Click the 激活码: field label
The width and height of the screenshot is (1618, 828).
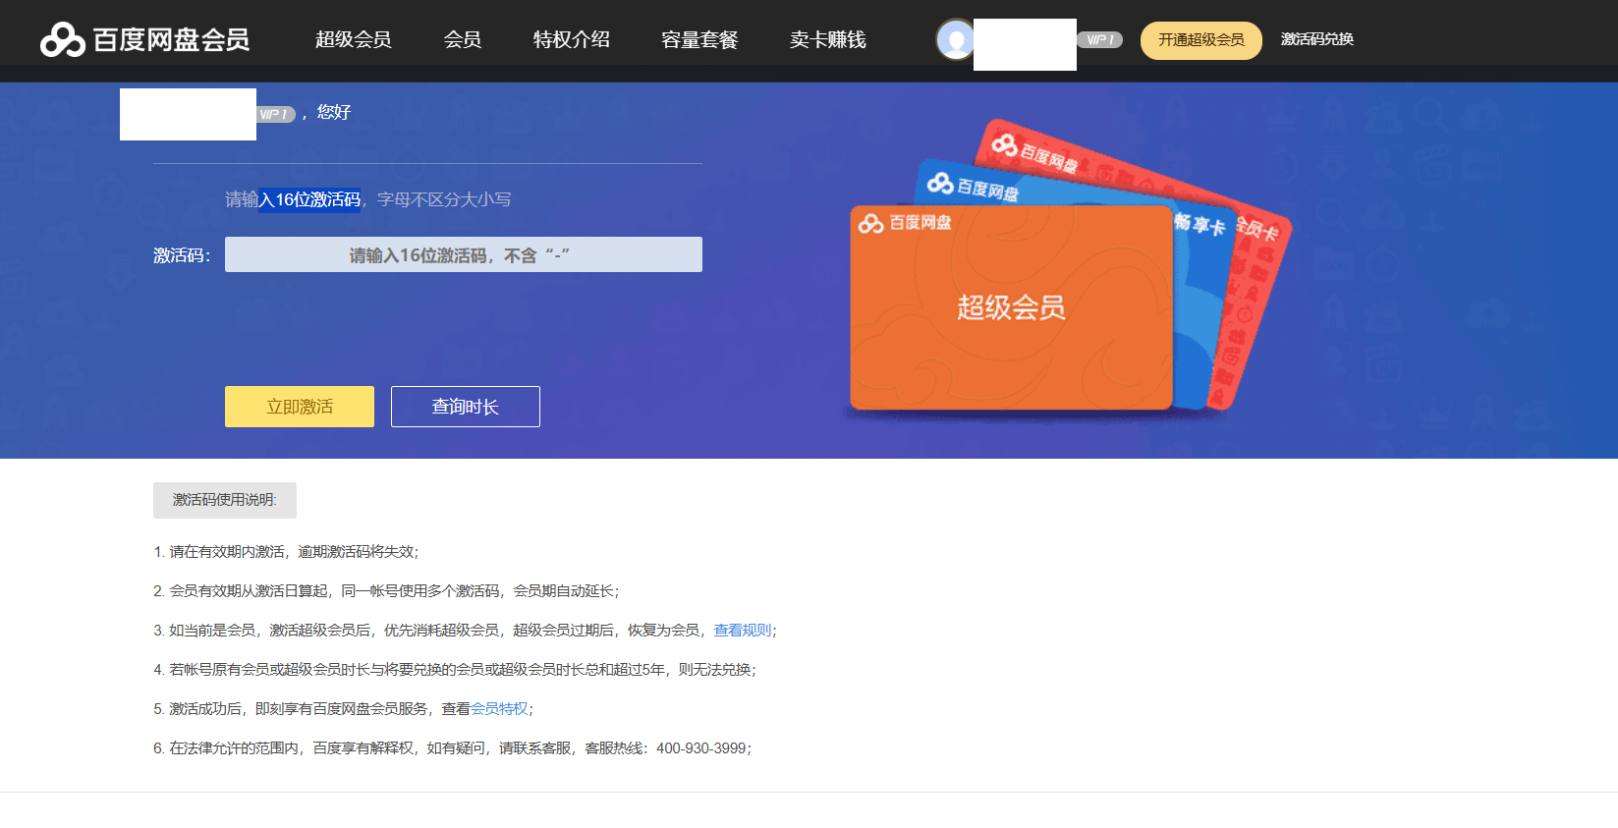pos(182,255)
